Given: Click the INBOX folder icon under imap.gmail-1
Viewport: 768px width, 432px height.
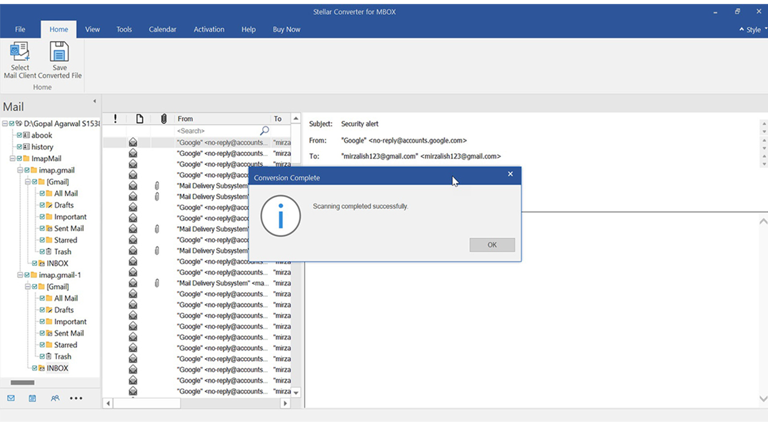Looking at the screenshot, I should (x=42, y=368).
